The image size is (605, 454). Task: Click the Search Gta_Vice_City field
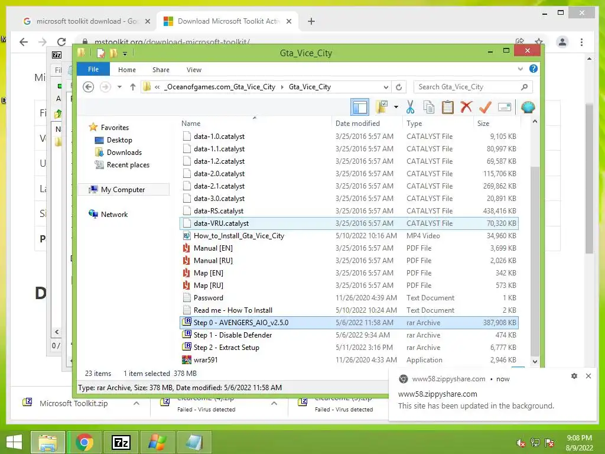pos(473,87)
